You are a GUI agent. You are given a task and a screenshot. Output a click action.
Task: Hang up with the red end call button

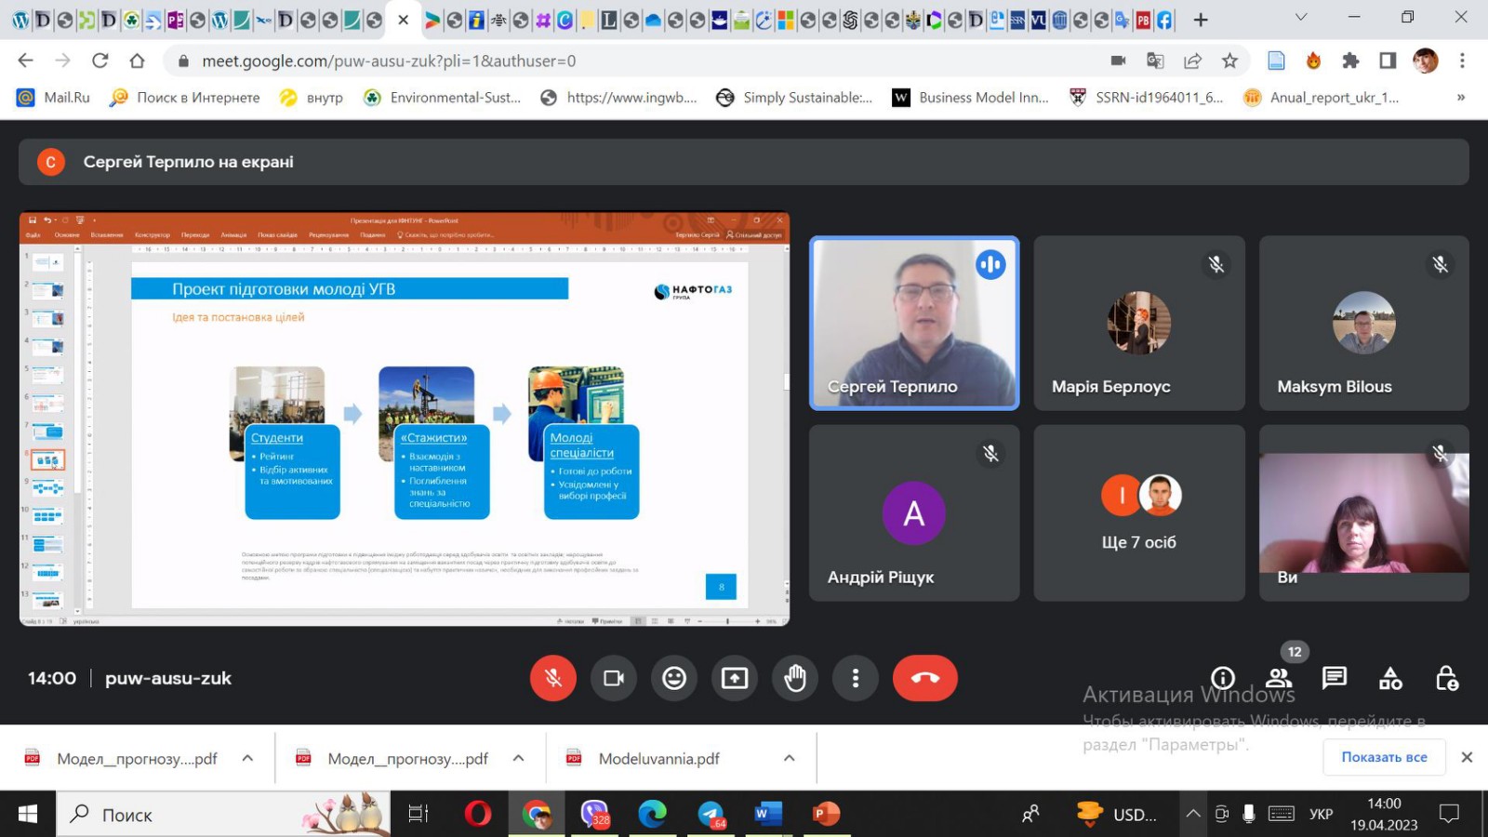tap(924, 678)
